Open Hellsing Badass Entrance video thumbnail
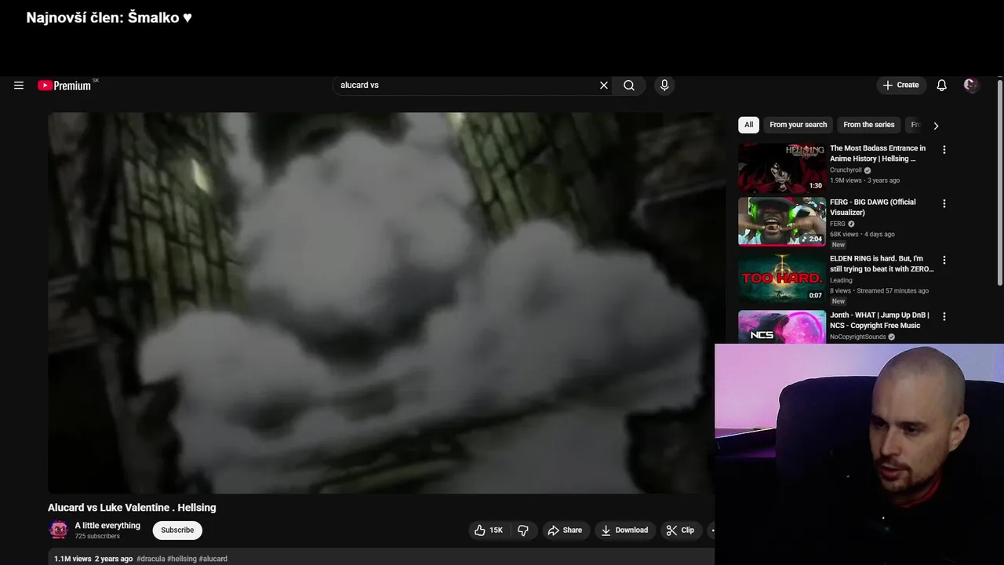The width and height of the screenshot is (1004, 565). coord(782,167)
